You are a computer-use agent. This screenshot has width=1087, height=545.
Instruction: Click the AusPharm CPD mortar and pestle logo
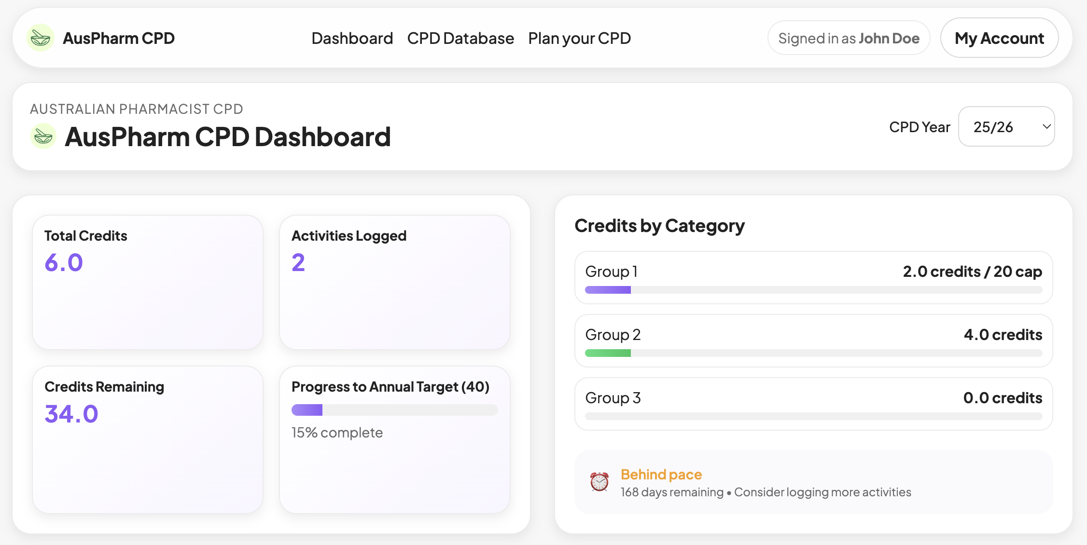pyautogui.click(x=42, y=38)
